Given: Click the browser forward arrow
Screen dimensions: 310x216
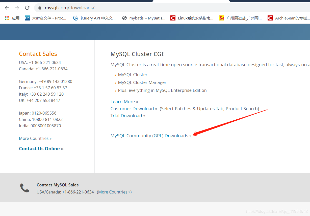Looking at the screenshot, I should (x=17, y=8).
